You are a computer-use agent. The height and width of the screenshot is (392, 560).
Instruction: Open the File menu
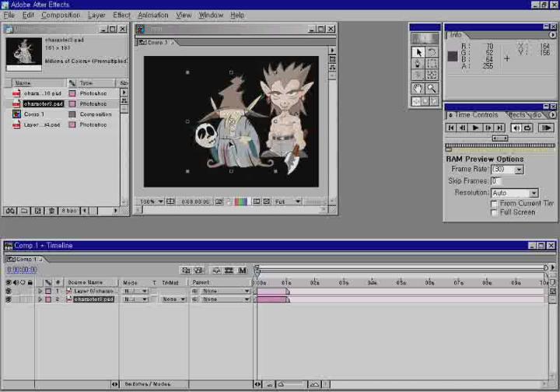tap(9, 15)
